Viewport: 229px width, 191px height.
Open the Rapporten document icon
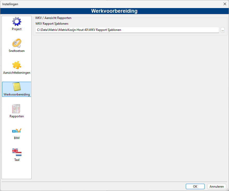[x=16, y=108]
